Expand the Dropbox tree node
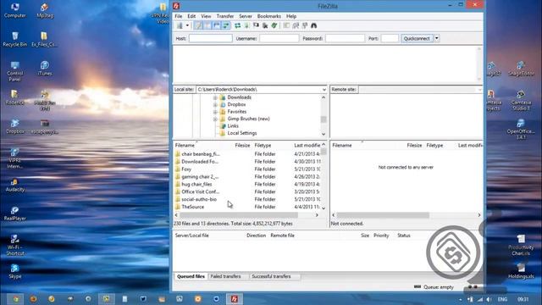This screenshot has width=542, height=305. point(215,104)
